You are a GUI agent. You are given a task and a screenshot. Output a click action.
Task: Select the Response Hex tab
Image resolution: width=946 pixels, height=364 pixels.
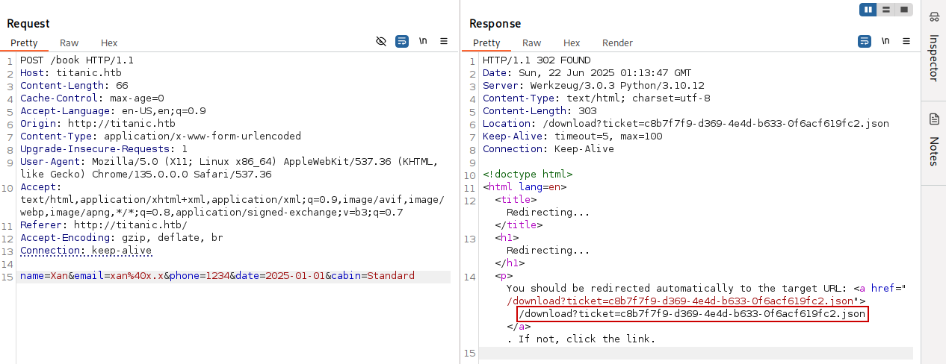pos(572,43)
